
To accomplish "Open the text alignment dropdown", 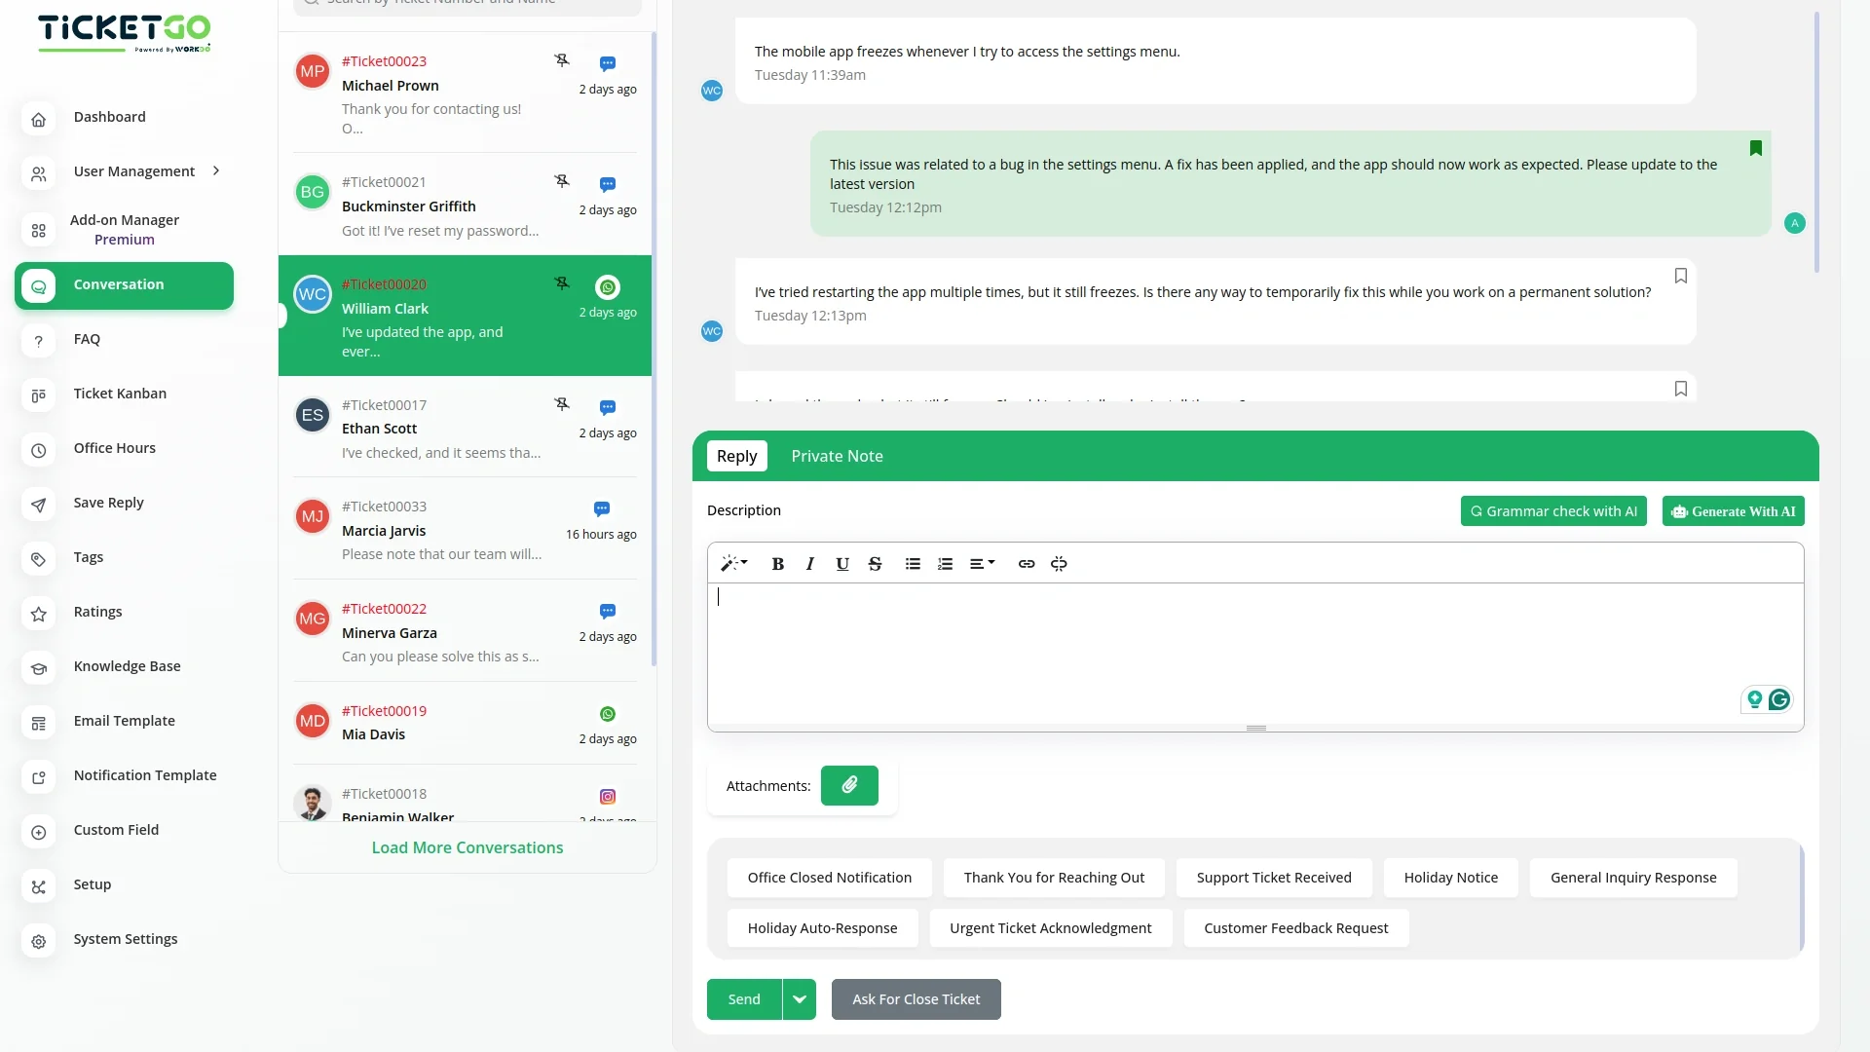I will click(982, 564).
